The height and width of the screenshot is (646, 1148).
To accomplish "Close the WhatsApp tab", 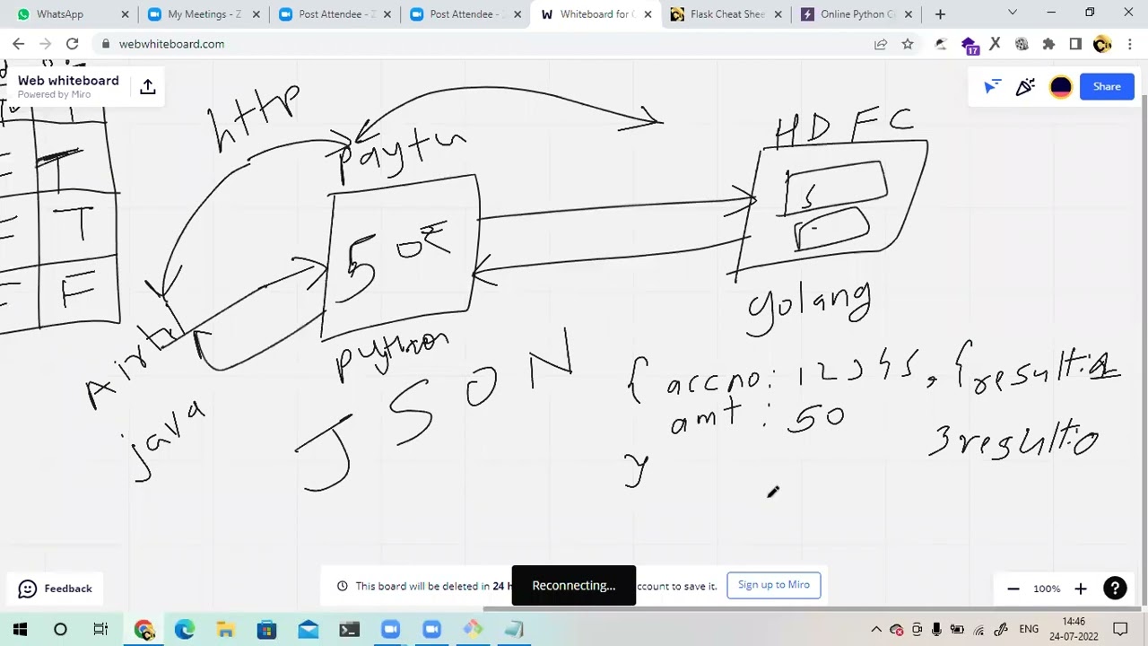I will pyautogui.click(x=125, y=14).
